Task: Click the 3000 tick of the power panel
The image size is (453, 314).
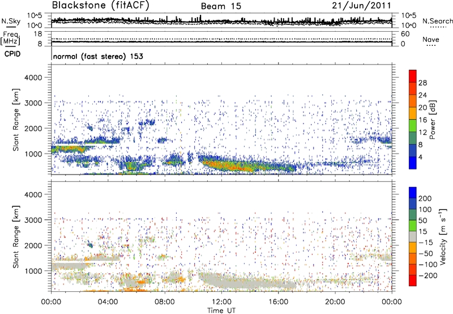Action: point(33,103)
